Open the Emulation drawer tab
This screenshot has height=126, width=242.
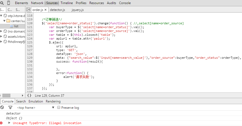tap(36, 101)
